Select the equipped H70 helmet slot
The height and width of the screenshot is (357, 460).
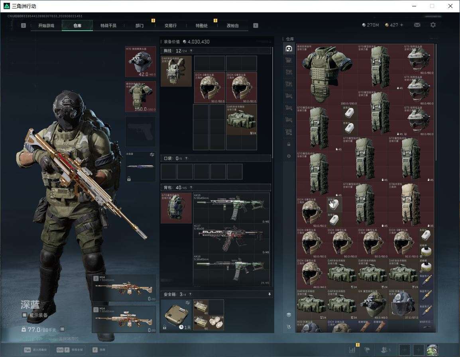[x=141, y=62]
